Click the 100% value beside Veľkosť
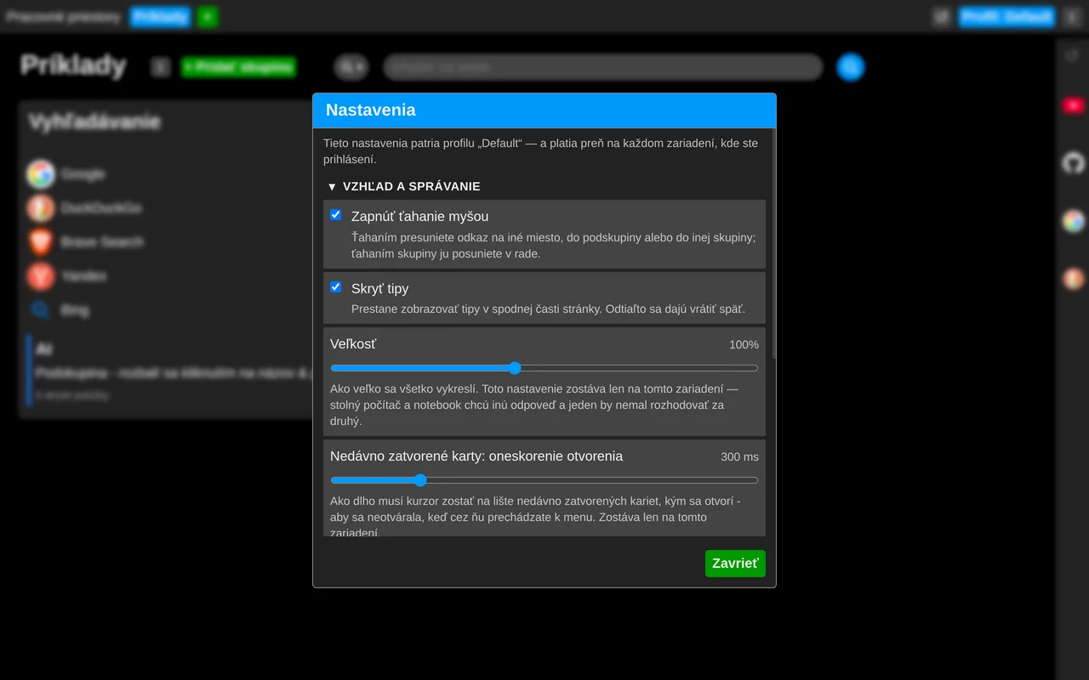The width and height of the screenshot is (1089, 680). [x=744, y=344]
